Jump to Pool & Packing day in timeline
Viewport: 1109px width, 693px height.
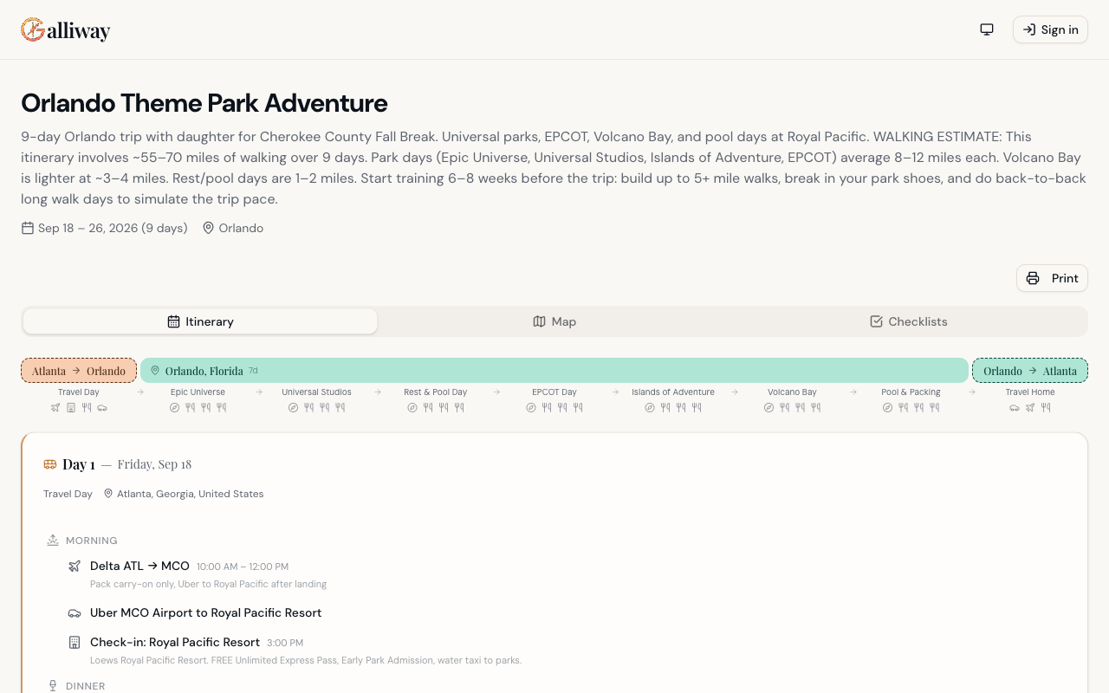click(911, 392)
